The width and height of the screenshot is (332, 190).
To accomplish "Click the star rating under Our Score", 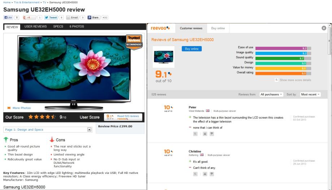I will 42,117.
